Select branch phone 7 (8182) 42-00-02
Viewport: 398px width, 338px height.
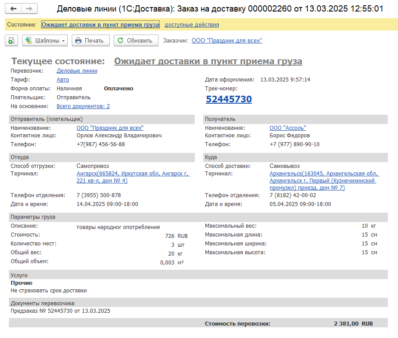[x=293, y=195]
